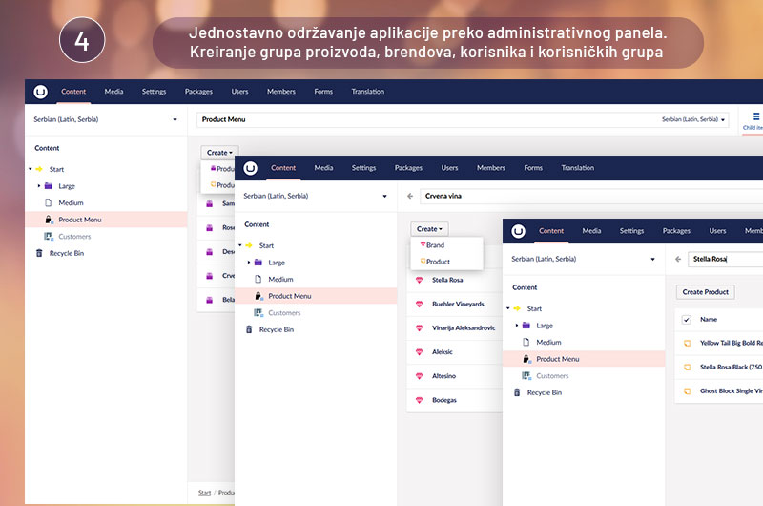Select the Yellow Tail Big Bold product row
The height and width of the screenshot is (506, 763).
coord(719,343)
